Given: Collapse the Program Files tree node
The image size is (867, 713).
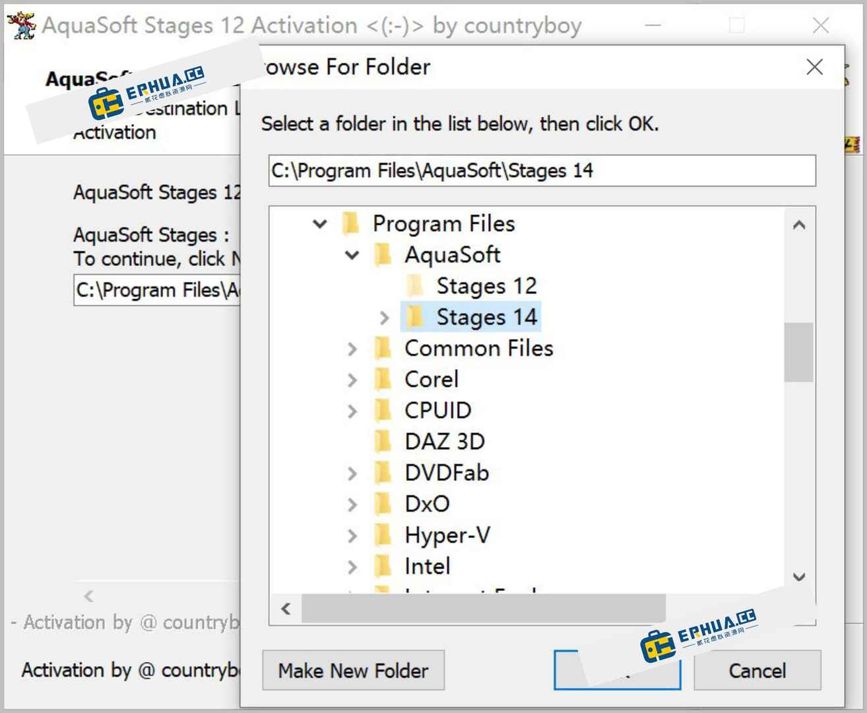Looking at the screenshot, I should pos(320,224).
